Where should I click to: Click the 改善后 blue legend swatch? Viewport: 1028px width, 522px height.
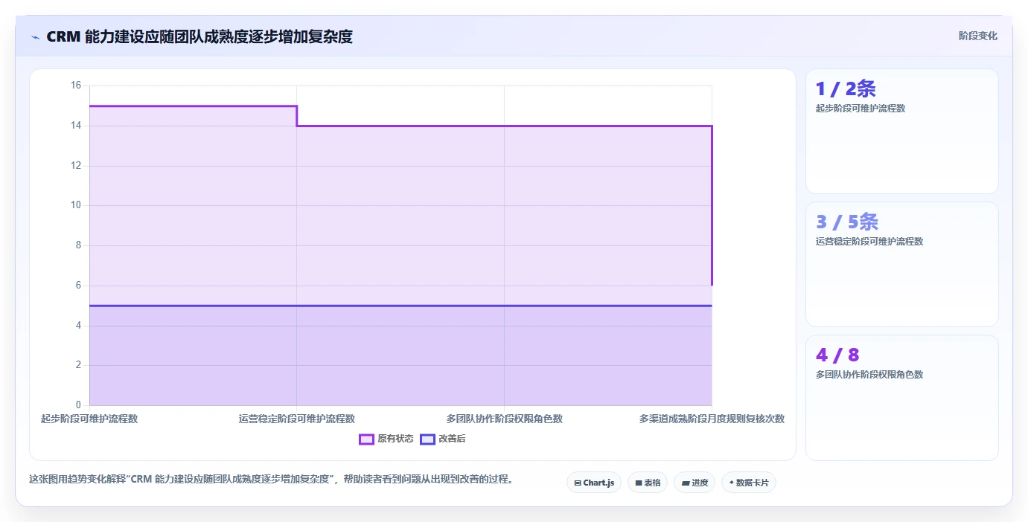pyautogui.click(x=427, y=439)
